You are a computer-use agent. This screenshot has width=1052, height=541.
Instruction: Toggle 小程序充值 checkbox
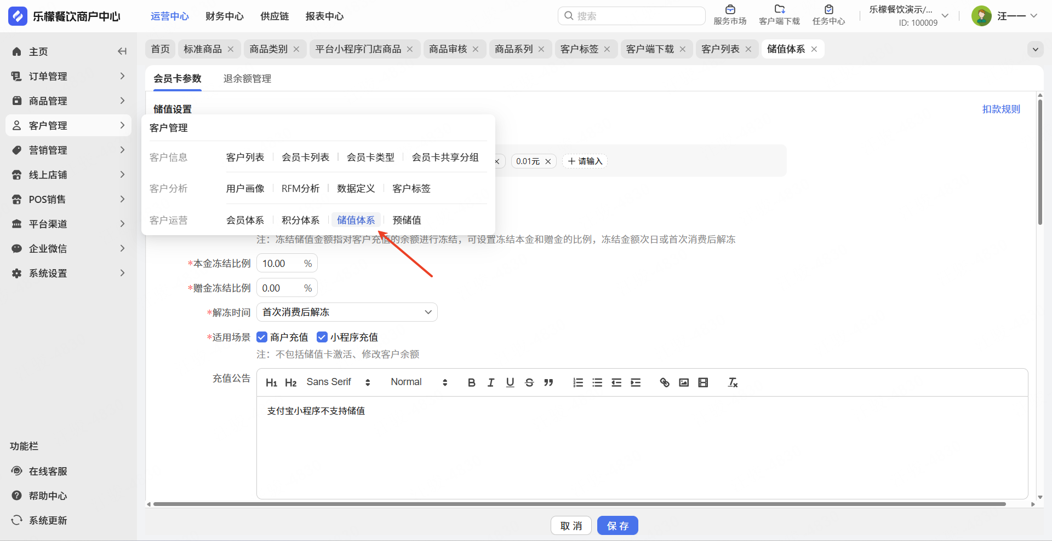point(322,337)
